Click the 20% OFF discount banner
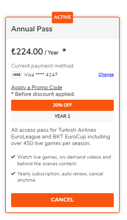The image size is (127, 220). point(62,105)
